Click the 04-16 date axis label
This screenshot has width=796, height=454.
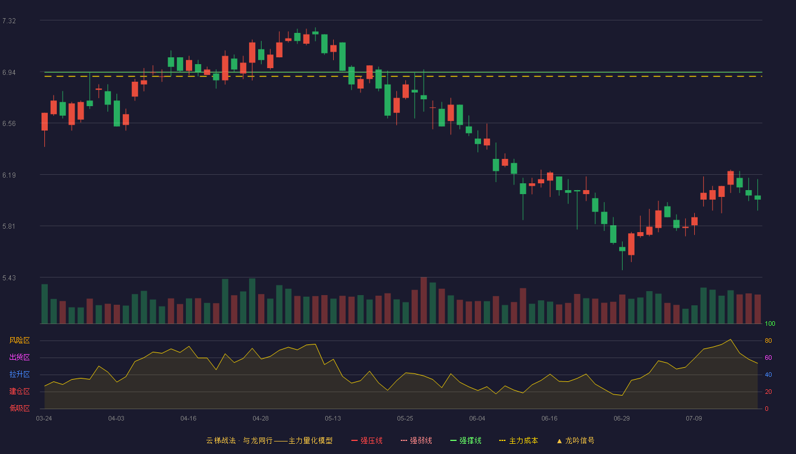188,418
